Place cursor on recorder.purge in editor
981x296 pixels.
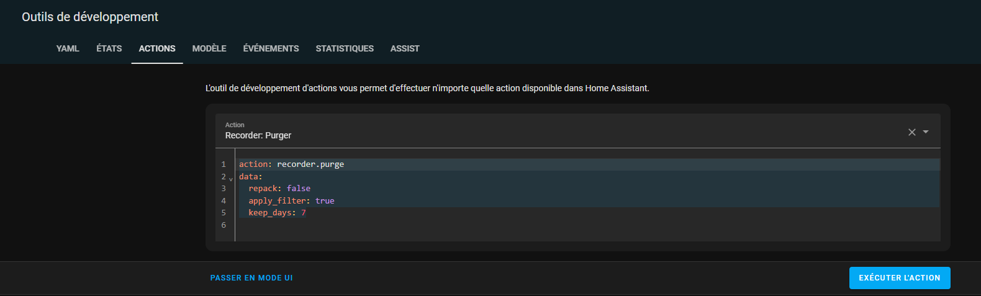point(310,164)
